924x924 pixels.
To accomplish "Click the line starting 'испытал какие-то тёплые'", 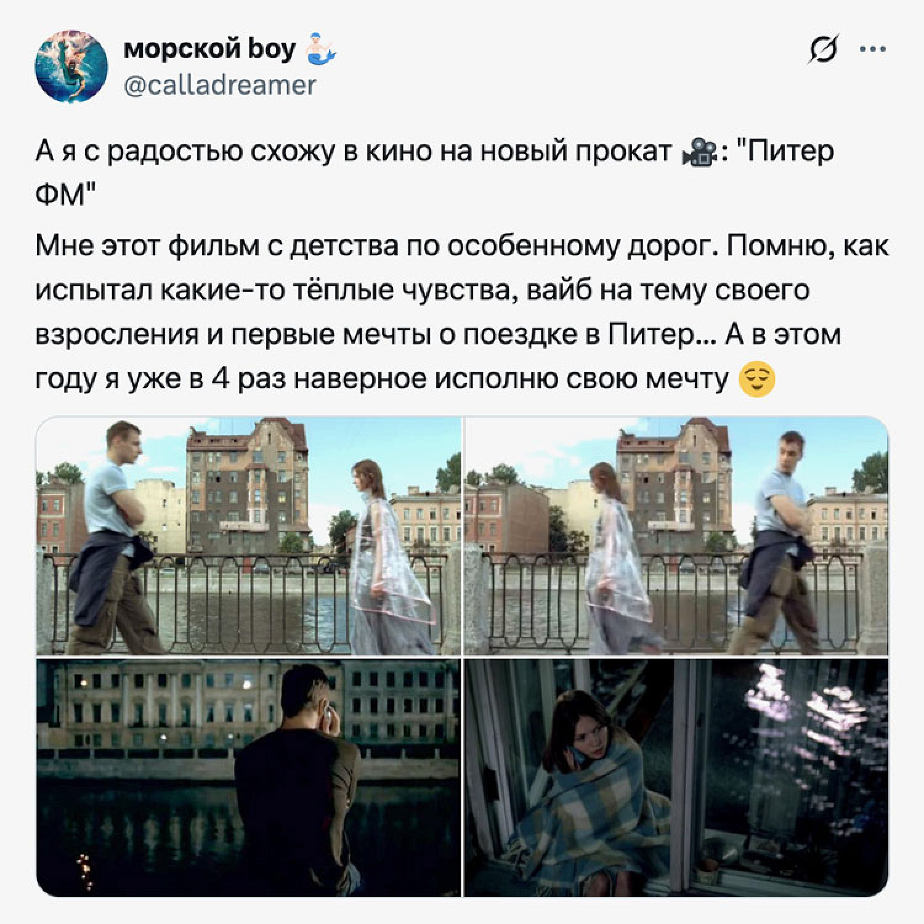I will 422,290.
